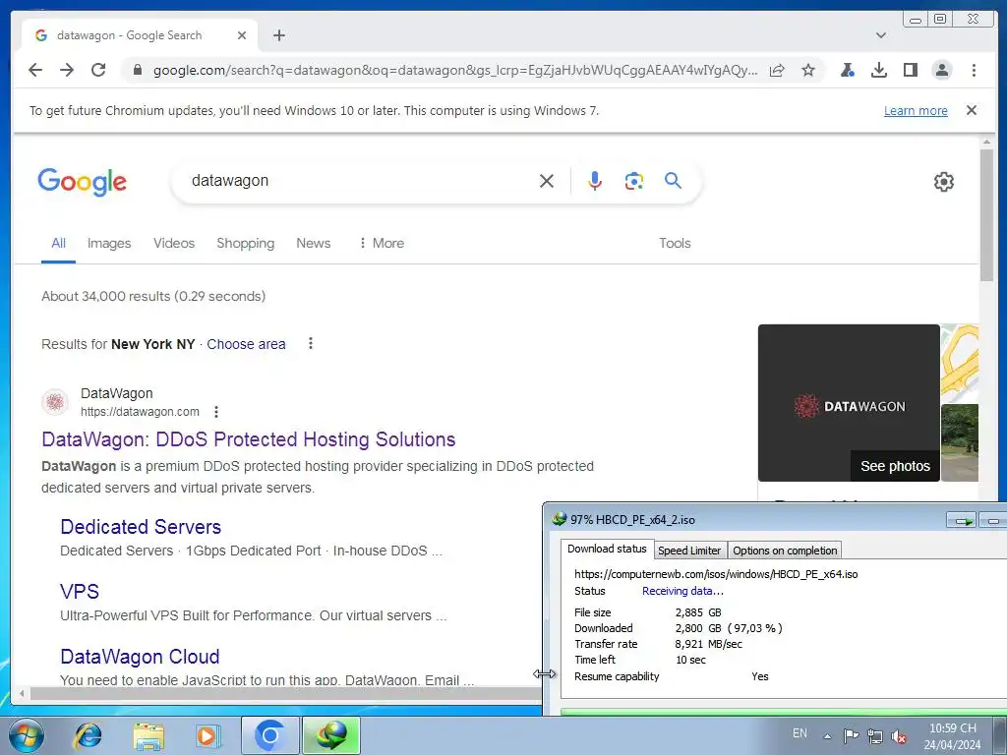Open the Chrome profile avatar
1007x755 pixels.
pyautogui.click(x=942, y=70)
